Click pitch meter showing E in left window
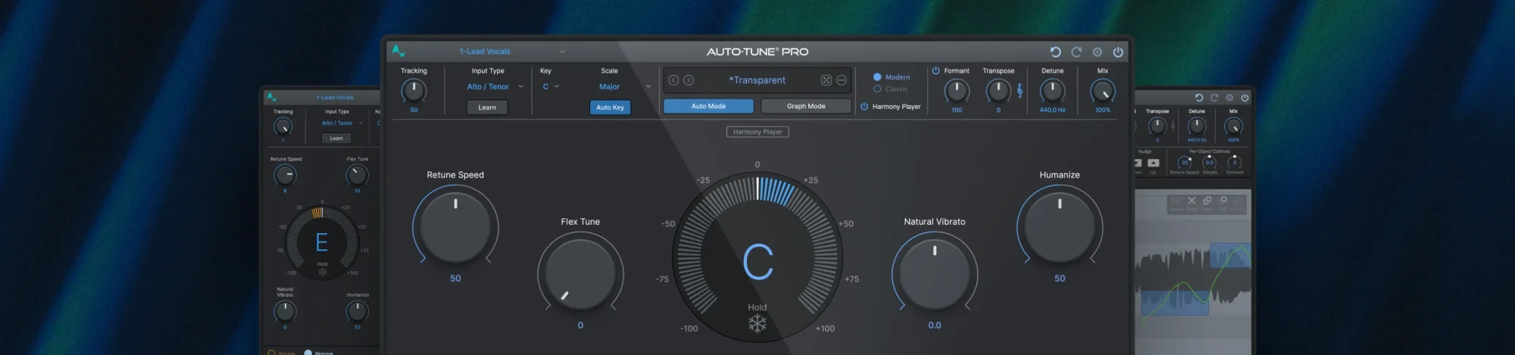Image resolution: width=1515 pixels, height=355 pixels. [x=322, y=242]
